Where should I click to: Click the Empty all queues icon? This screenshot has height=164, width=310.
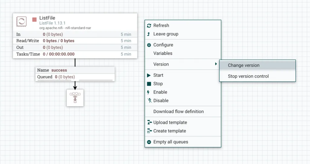(x=149, y=142)
